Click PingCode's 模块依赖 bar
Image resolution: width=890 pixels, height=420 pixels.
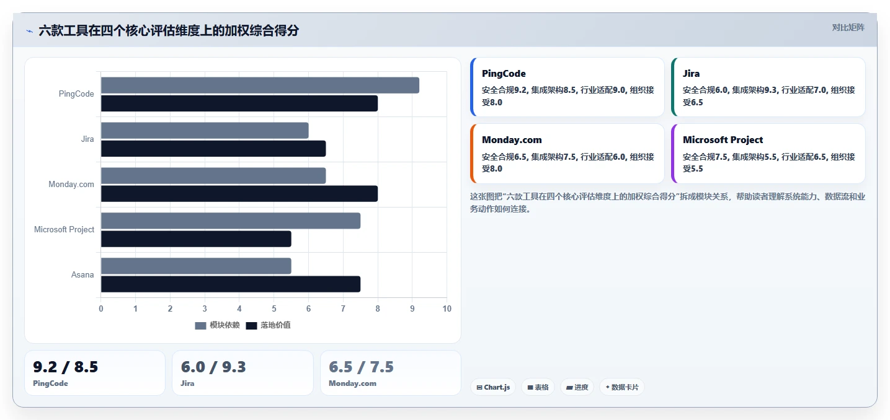pyautogui.click(x=260, y=85)
